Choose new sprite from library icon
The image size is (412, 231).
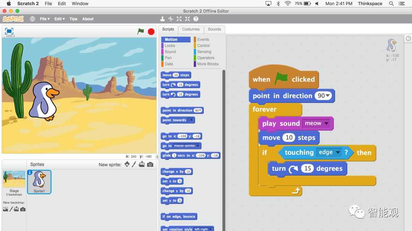coord(127,164)
